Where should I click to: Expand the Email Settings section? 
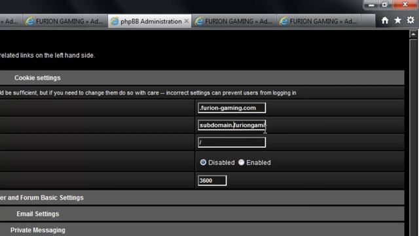202,214
